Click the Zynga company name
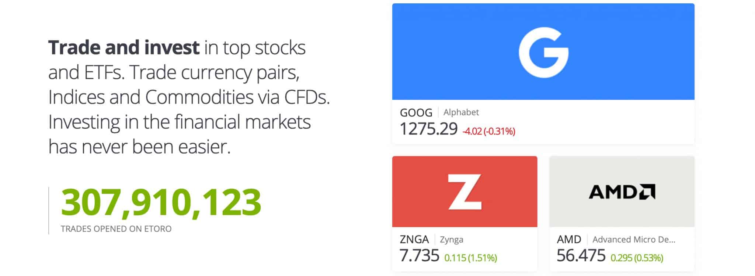 (451, 240)
